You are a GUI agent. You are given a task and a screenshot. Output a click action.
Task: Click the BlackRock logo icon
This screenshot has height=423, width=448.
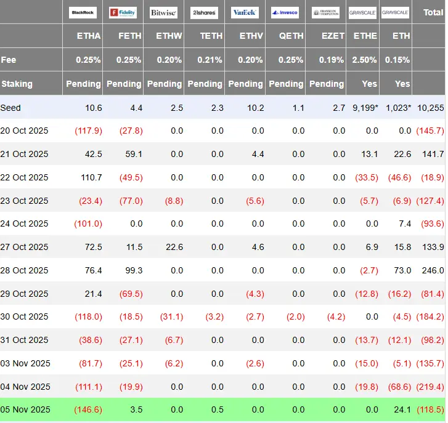click(x=83, y=12)
